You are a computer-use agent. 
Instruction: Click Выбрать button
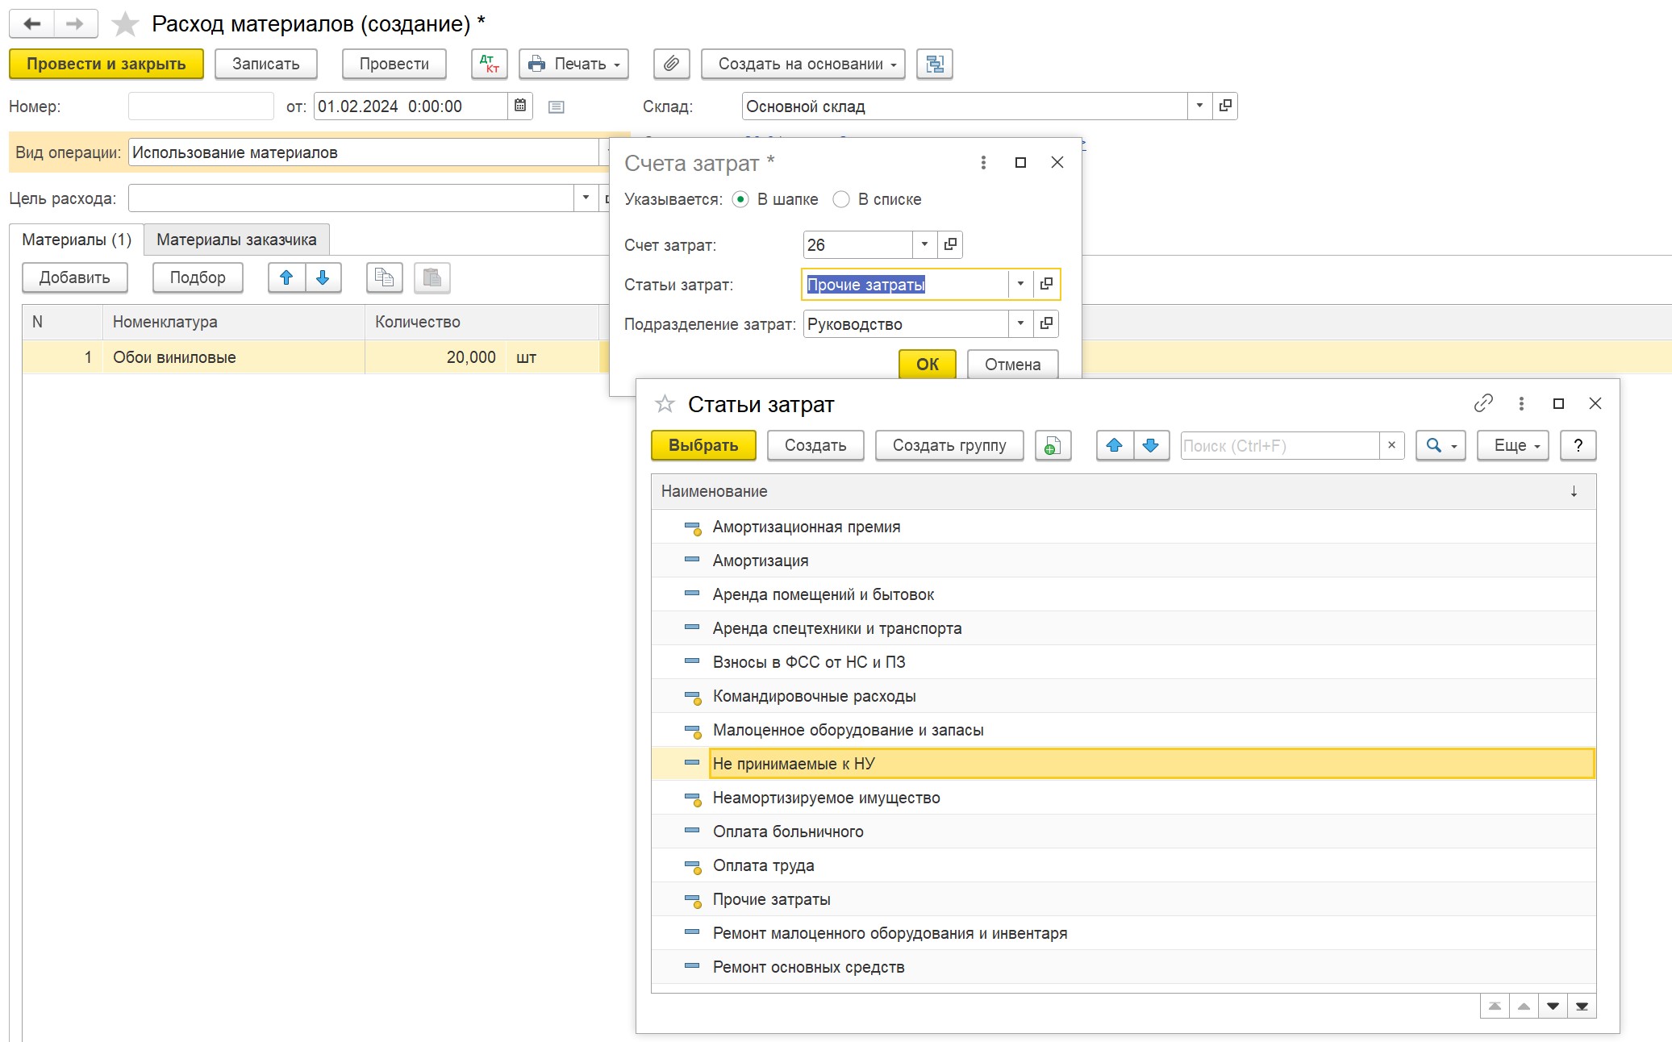[703, 445]
